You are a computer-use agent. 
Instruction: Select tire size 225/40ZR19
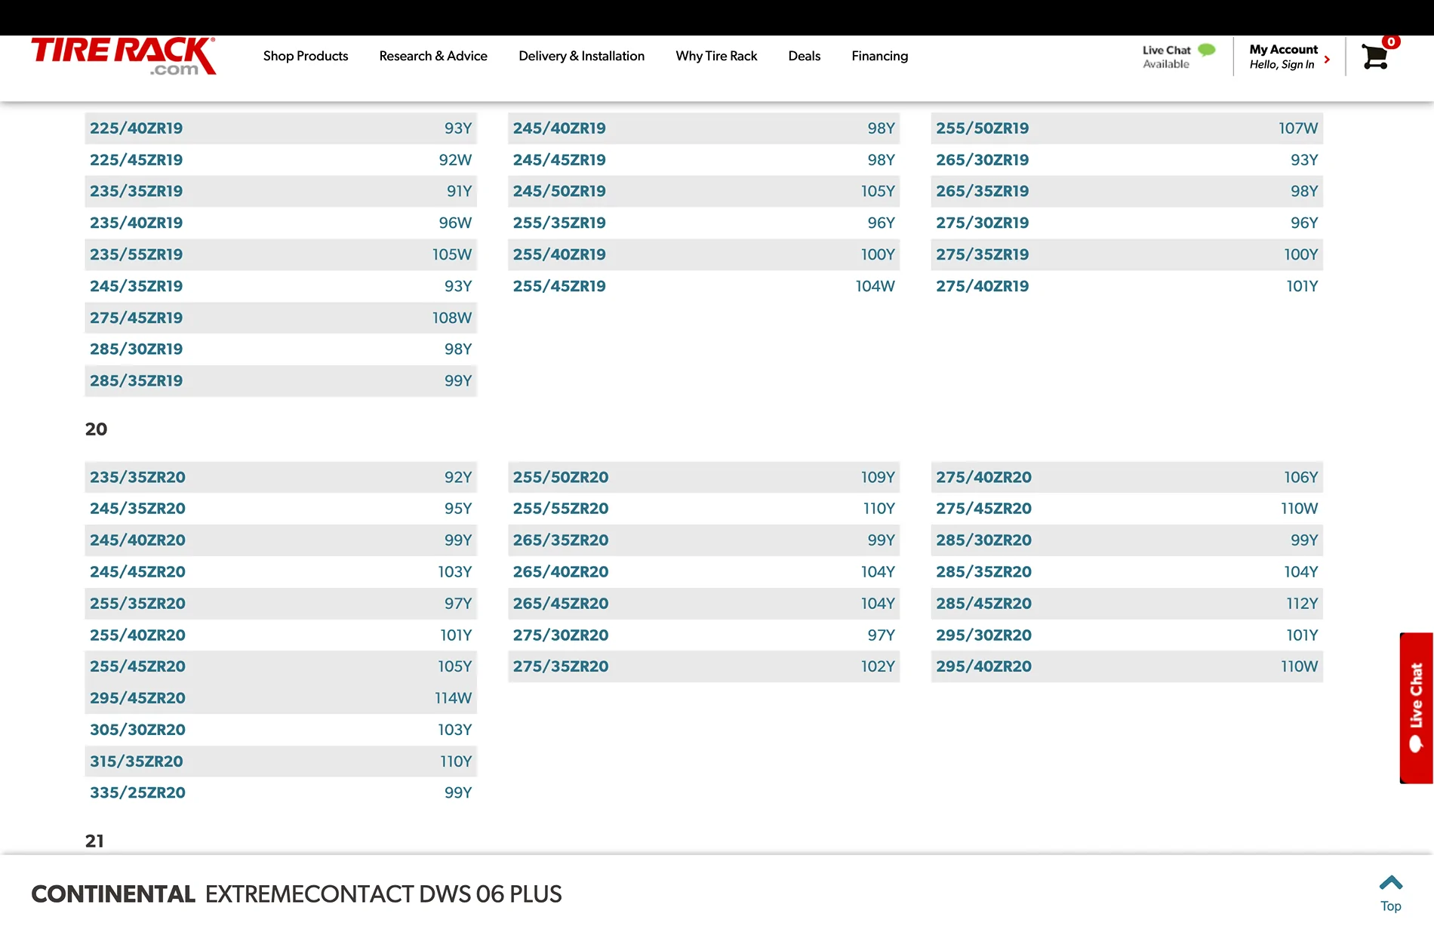coord(281,128)
